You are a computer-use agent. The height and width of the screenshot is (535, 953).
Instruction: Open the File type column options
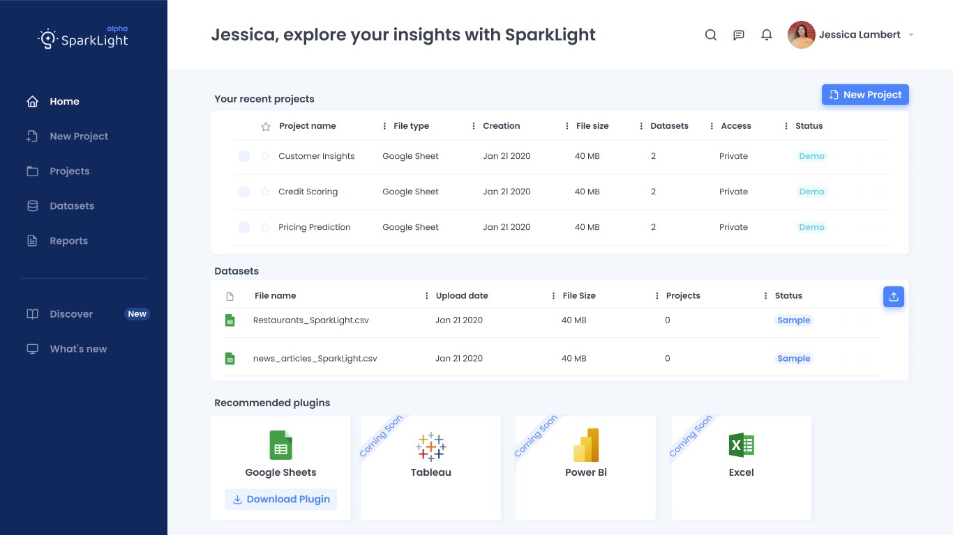coord(385,126)
